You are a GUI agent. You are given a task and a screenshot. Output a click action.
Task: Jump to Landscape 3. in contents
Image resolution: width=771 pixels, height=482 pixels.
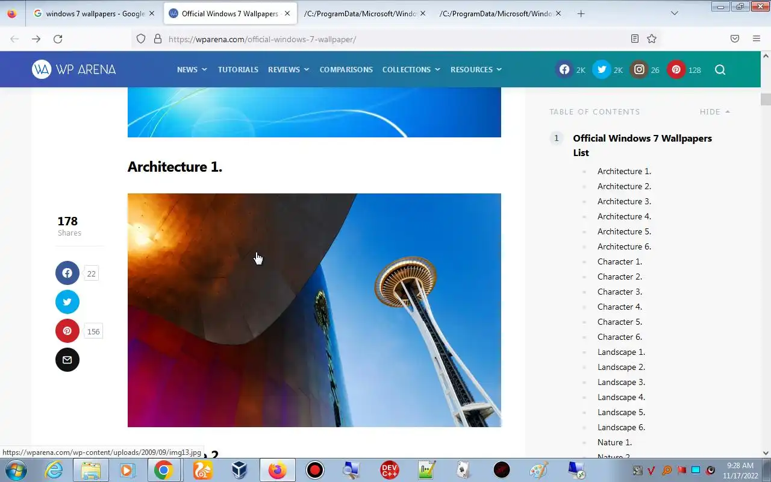tap(621, 382)
